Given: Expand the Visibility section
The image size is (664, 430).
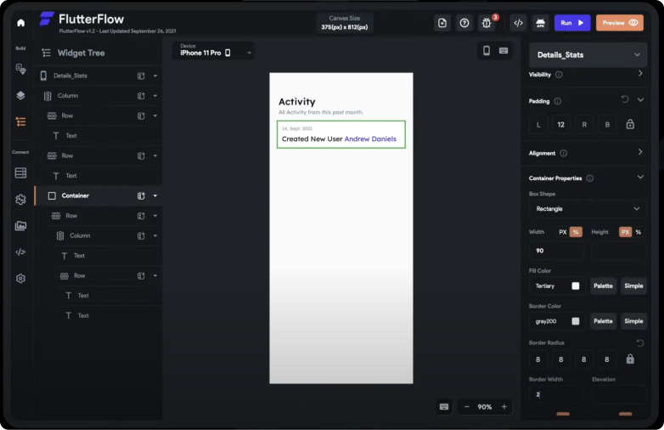Looking at the screenshot, I should 640,74.
